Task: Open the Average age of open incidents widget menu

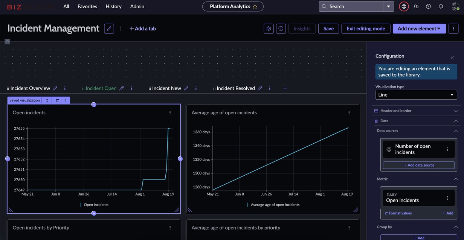Action: point(349,112)
